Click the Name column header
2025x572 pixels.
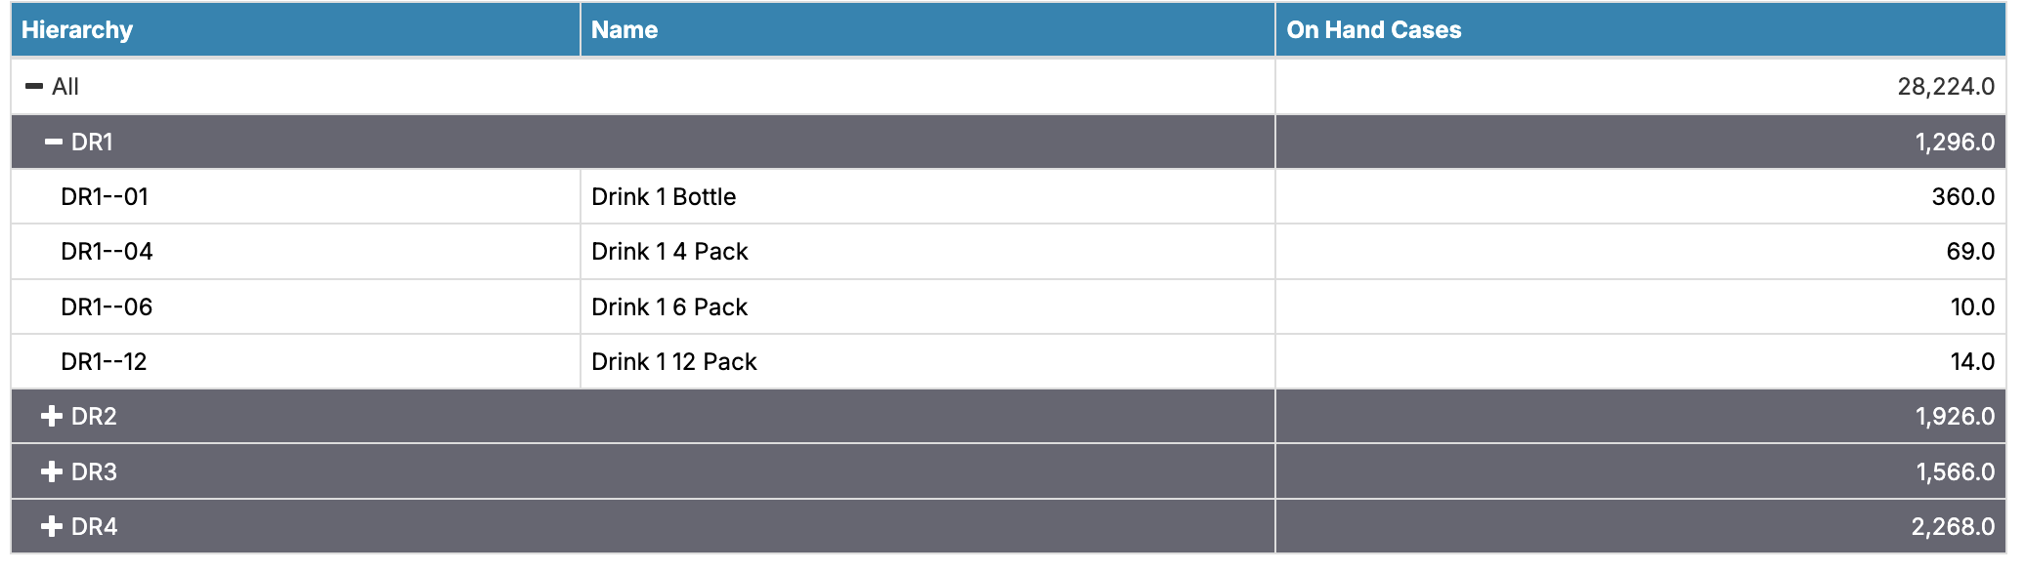tap(625, 30)
